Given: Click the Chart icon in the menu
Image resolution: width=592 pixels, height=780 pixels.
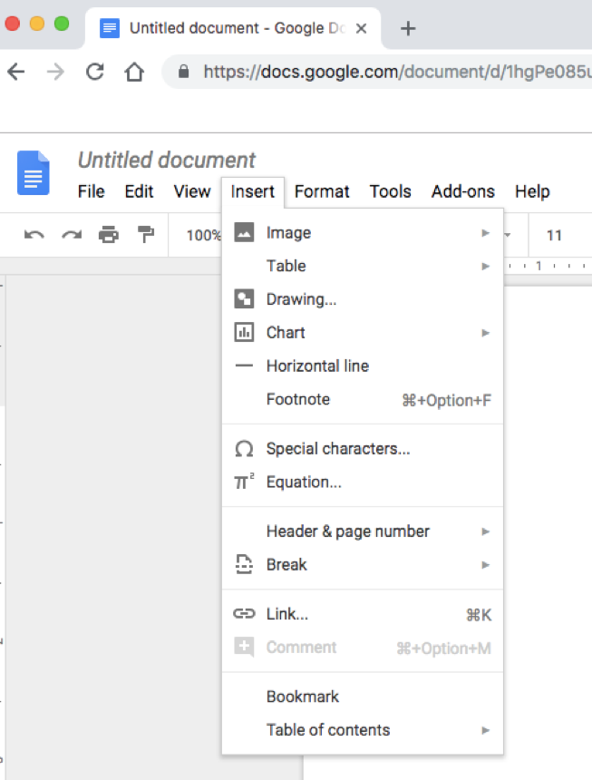Looking at the screenshot, I should 244,332.
